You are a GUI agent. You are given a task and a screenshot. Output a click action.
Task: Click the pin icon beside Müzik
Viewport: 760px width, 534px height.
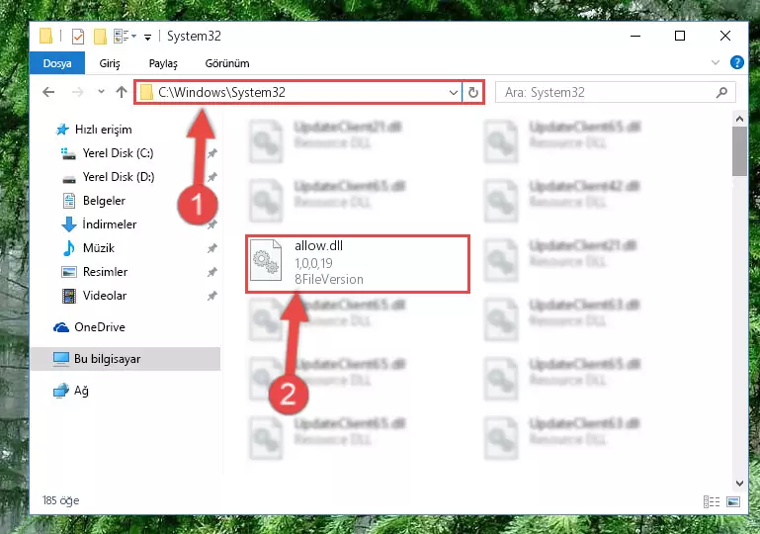tap(211, 248)
